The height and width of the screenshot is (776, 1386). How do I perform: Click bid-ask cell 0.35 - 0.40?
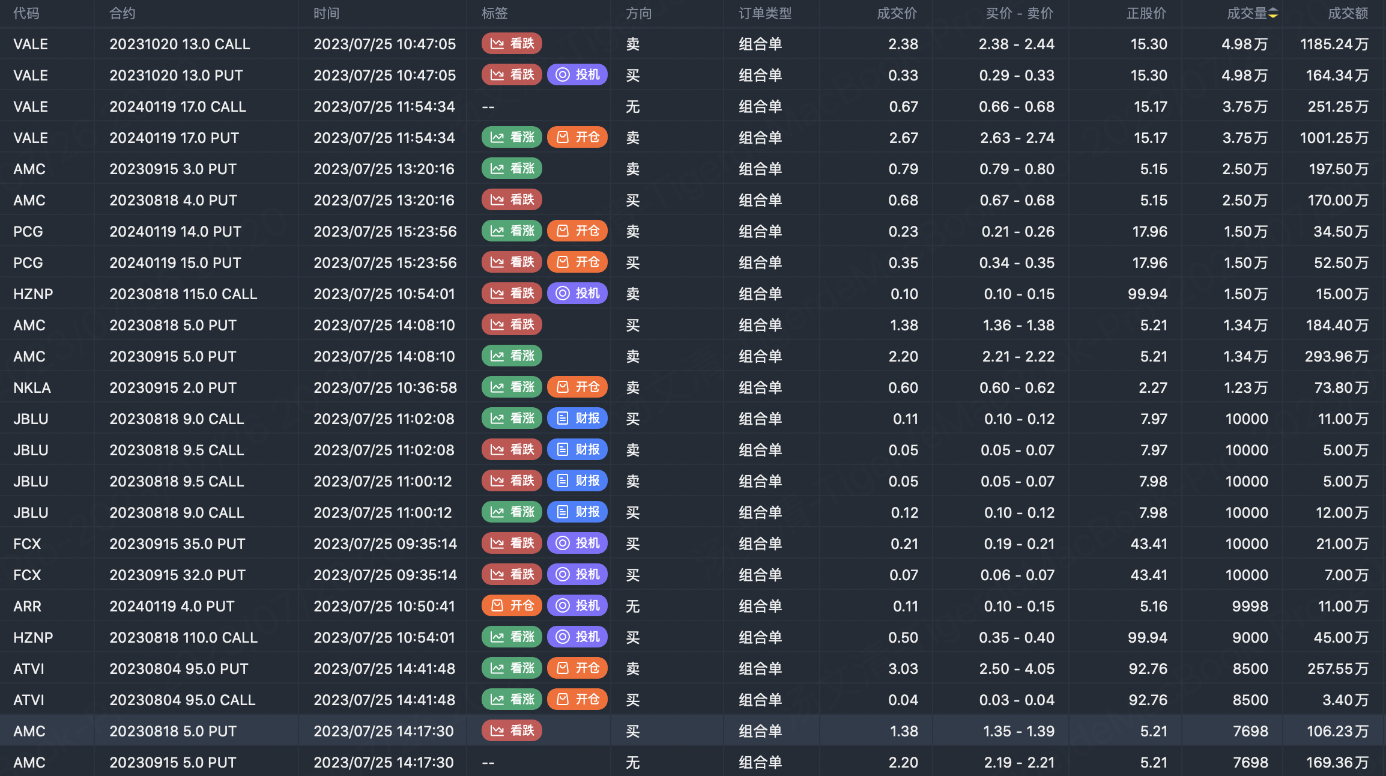click(x=1017, y=637)
